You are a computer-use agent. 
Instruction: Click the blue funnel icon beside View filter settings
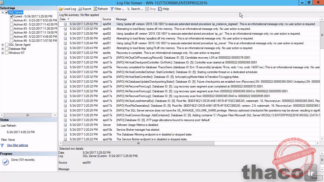3,145
